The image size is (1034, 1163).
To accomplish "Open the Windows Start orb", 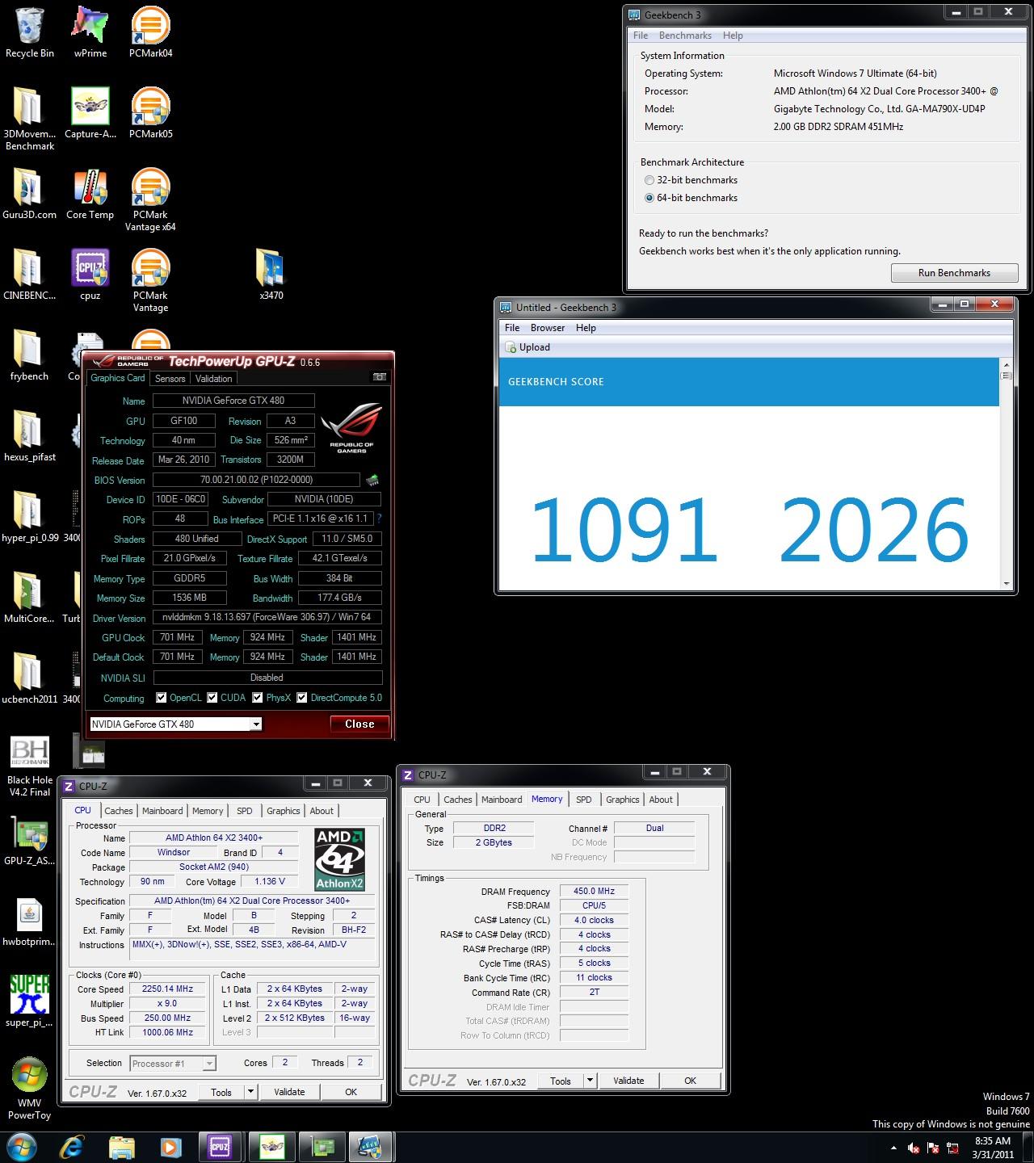I will coord(22,1147).
